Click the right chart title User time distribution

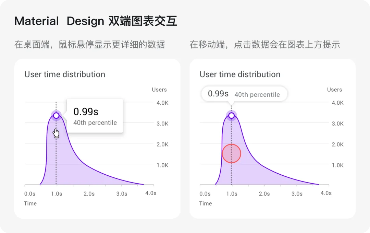tap(240, 74)
